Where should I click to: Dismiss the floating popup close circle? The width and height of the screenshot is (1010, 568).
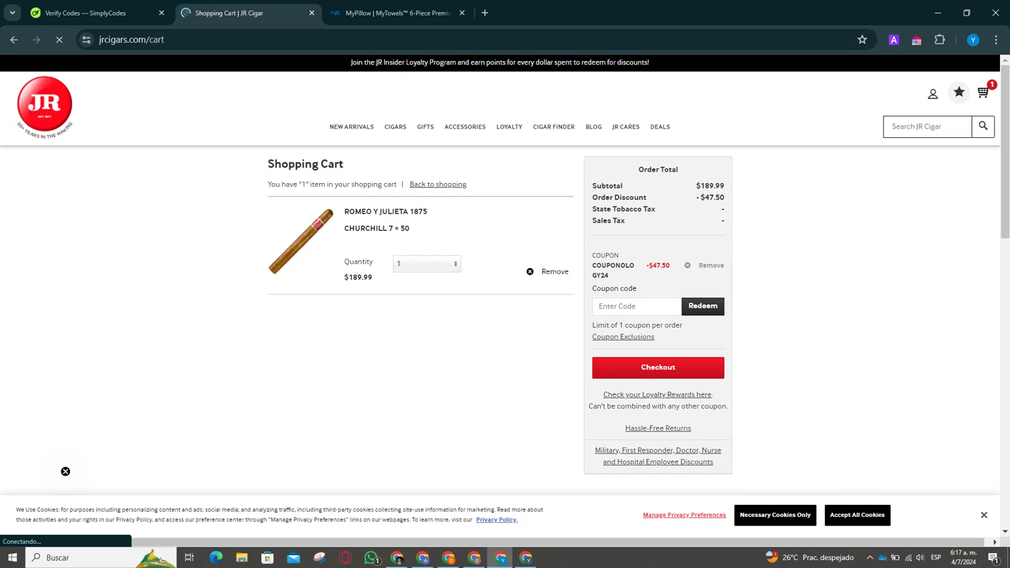65,472
